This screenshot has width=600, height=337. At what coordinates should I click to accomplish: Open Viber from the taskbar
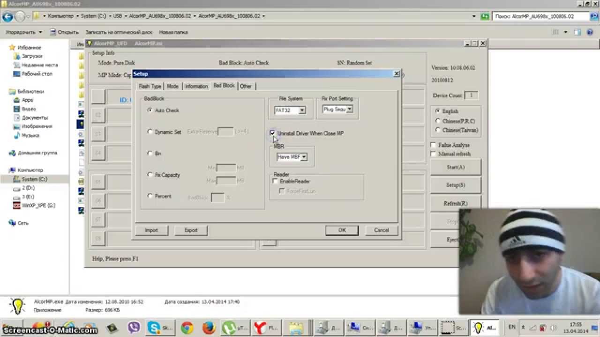click(x=134, y=328)
